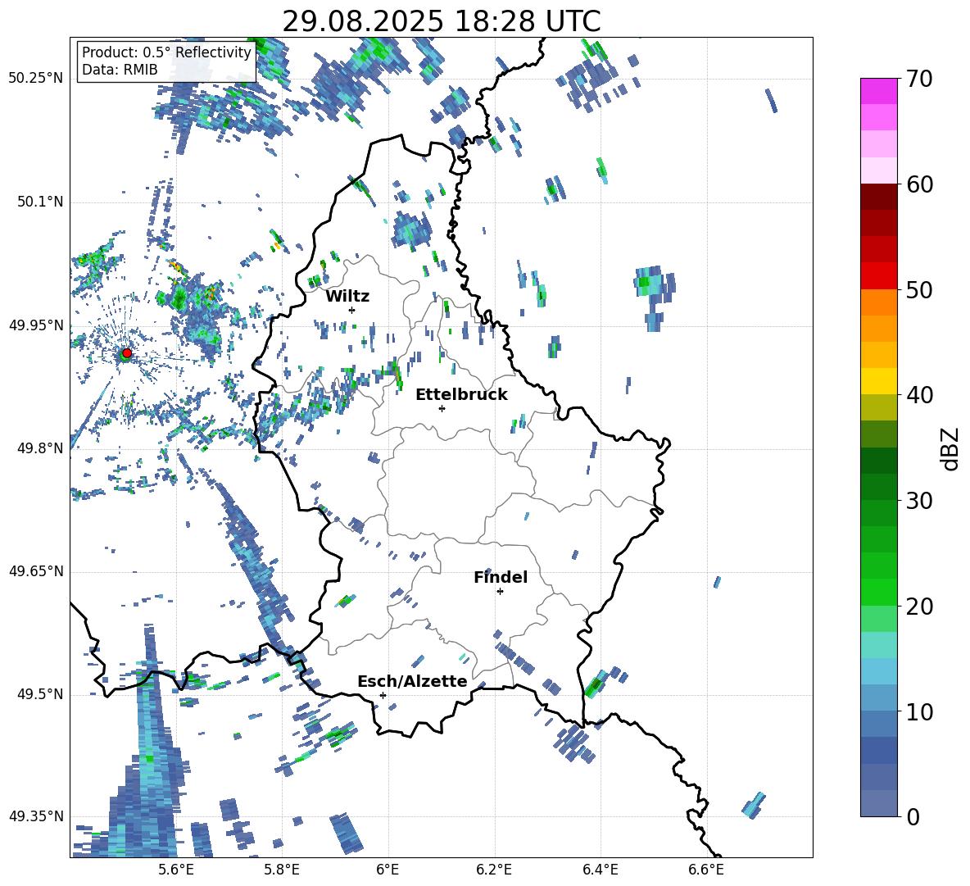Pick the bright red colorbar swatch above 50
970x886 pixels.
878,276
